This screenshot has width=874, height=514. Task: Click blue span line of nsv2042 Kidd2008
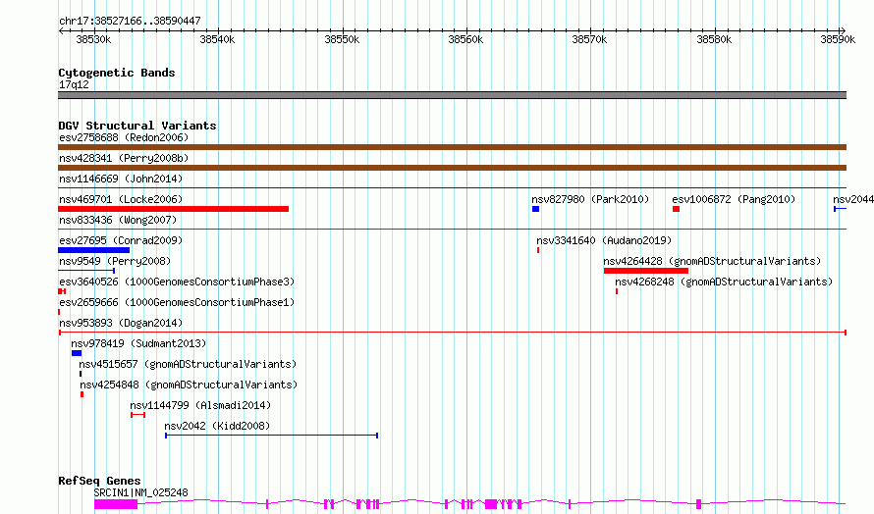point(271,436)
